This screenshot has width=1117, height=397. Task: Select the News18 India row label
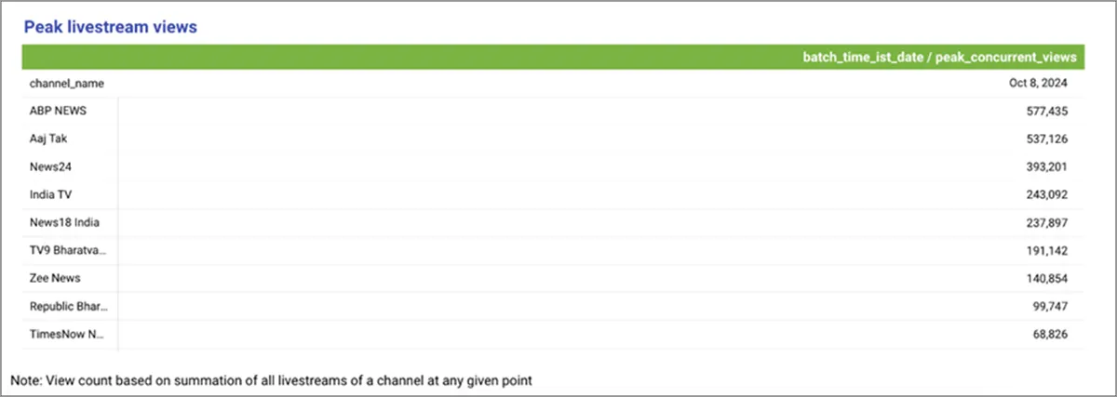(64, 222)
